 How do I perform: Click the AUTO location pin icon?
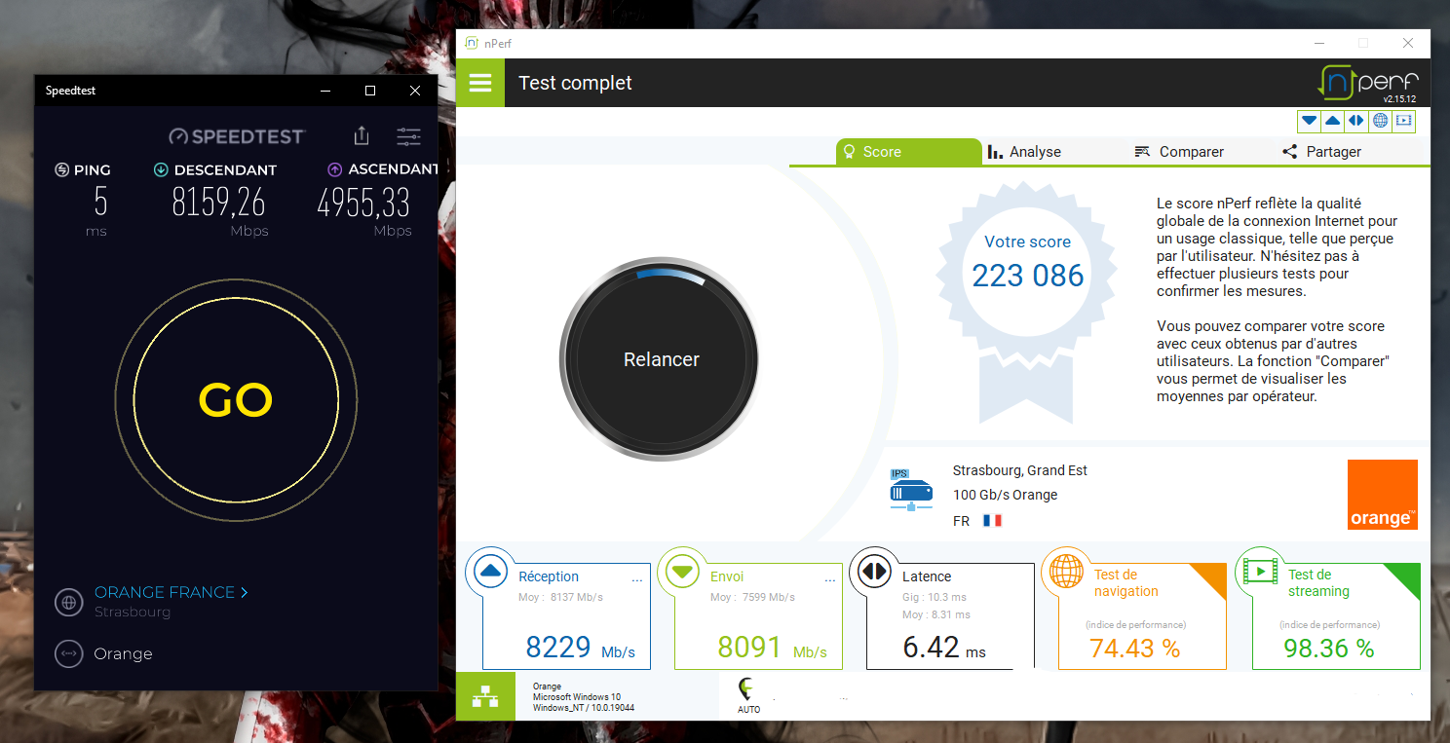pos(747,689)
